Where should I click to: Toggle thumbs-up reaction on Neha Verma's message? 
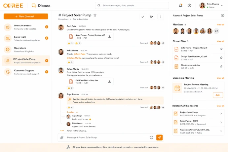pos(70,62)
